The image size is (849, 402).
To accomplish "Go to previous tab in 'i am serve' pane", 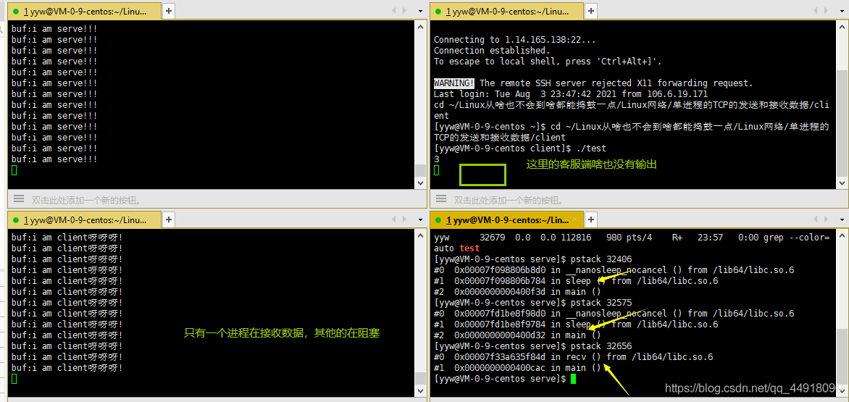I will (394, 11).
